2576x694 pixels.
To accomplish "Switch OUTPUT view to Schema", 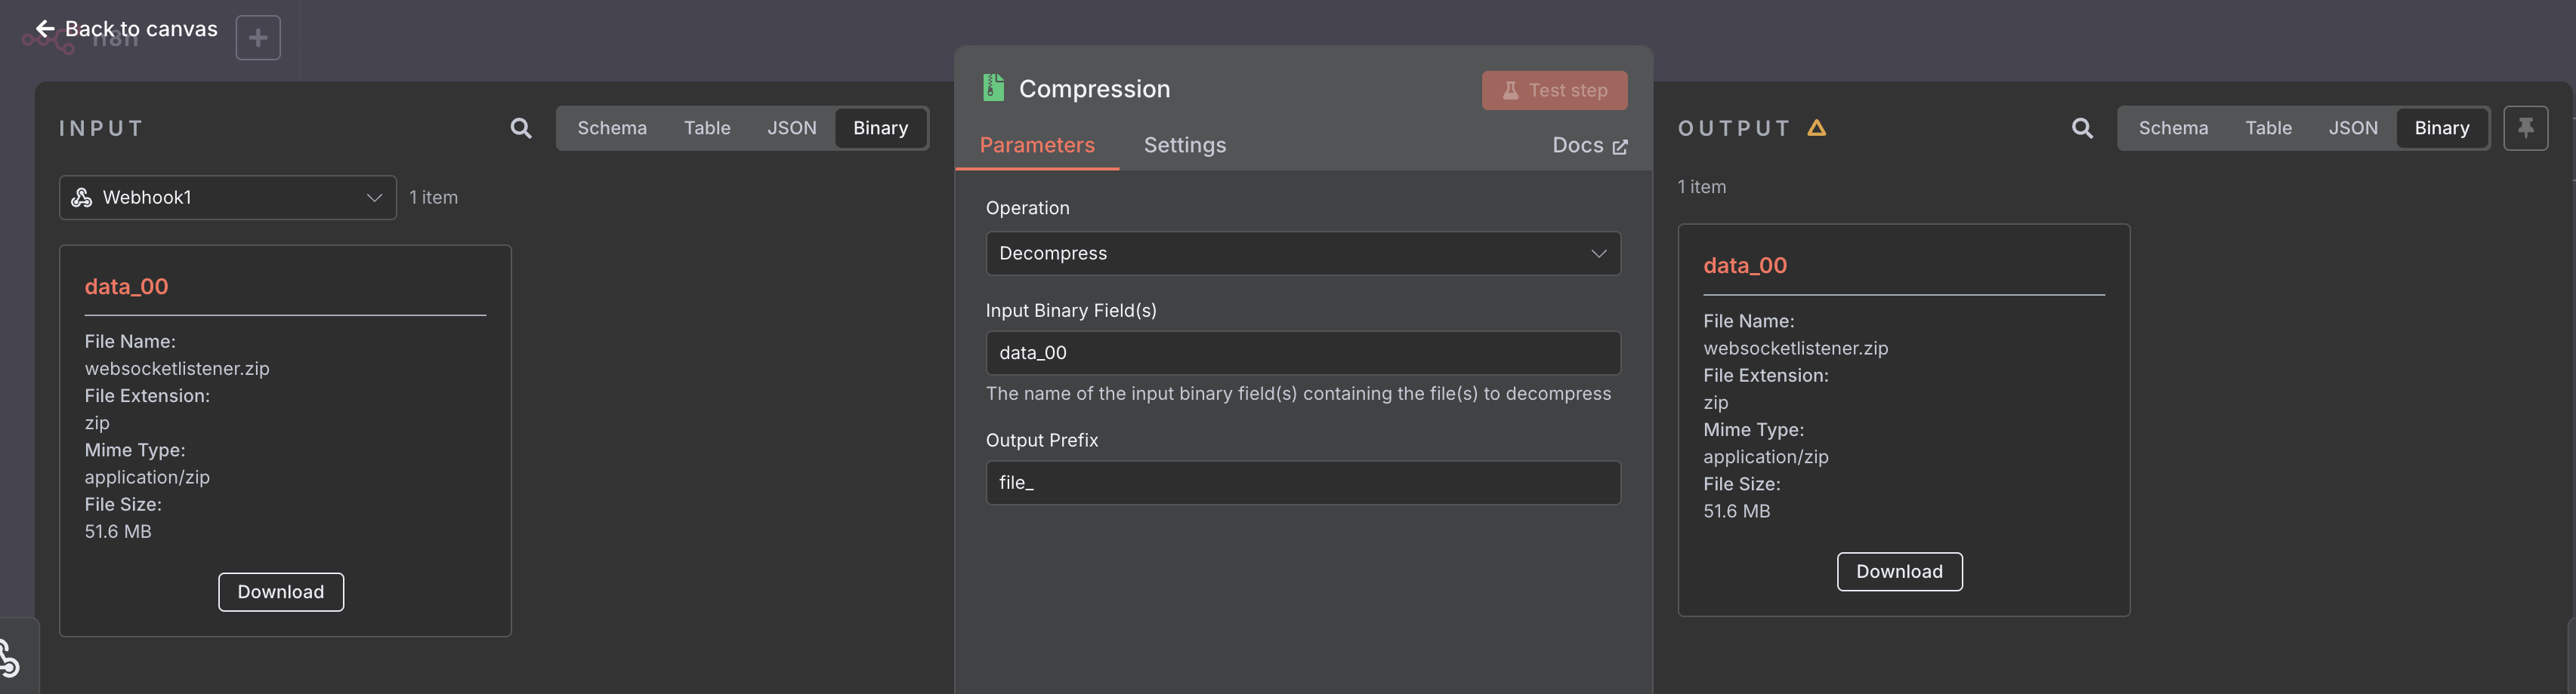I will [2173, 127].
